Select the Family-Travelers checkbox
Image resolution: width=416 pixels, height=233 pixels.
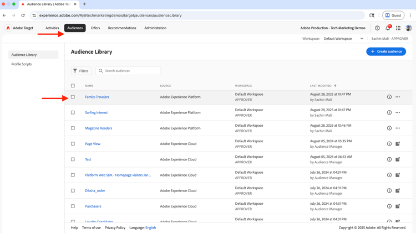(73, 97)
